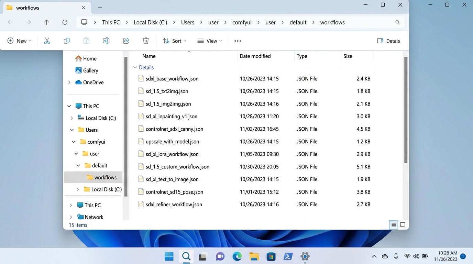Select sdxl_base_workflow.json file
Viewport: 473px width, 264px height.
(x=172, y=79)
